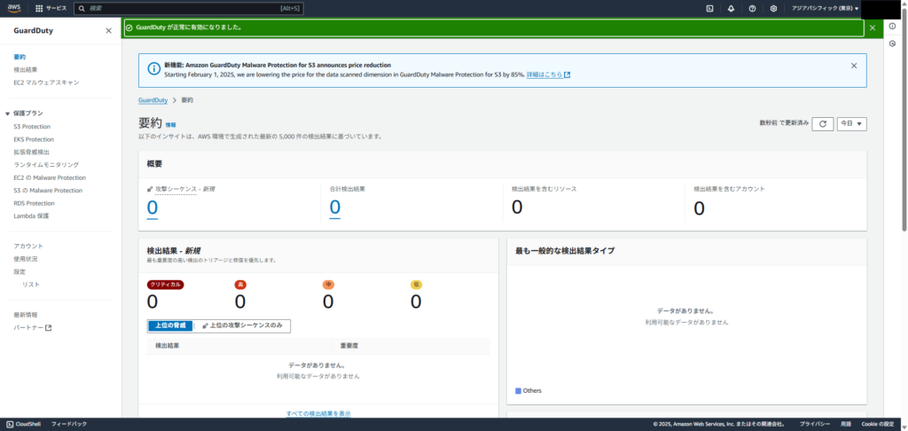
Task: Click the 詳細はこちら link in announcement
Action: coord(548,74)
